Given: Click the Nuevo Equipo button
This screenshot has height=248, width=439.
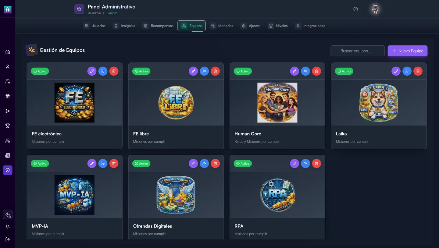Looking at the screenshot, I should click(408, 51).
